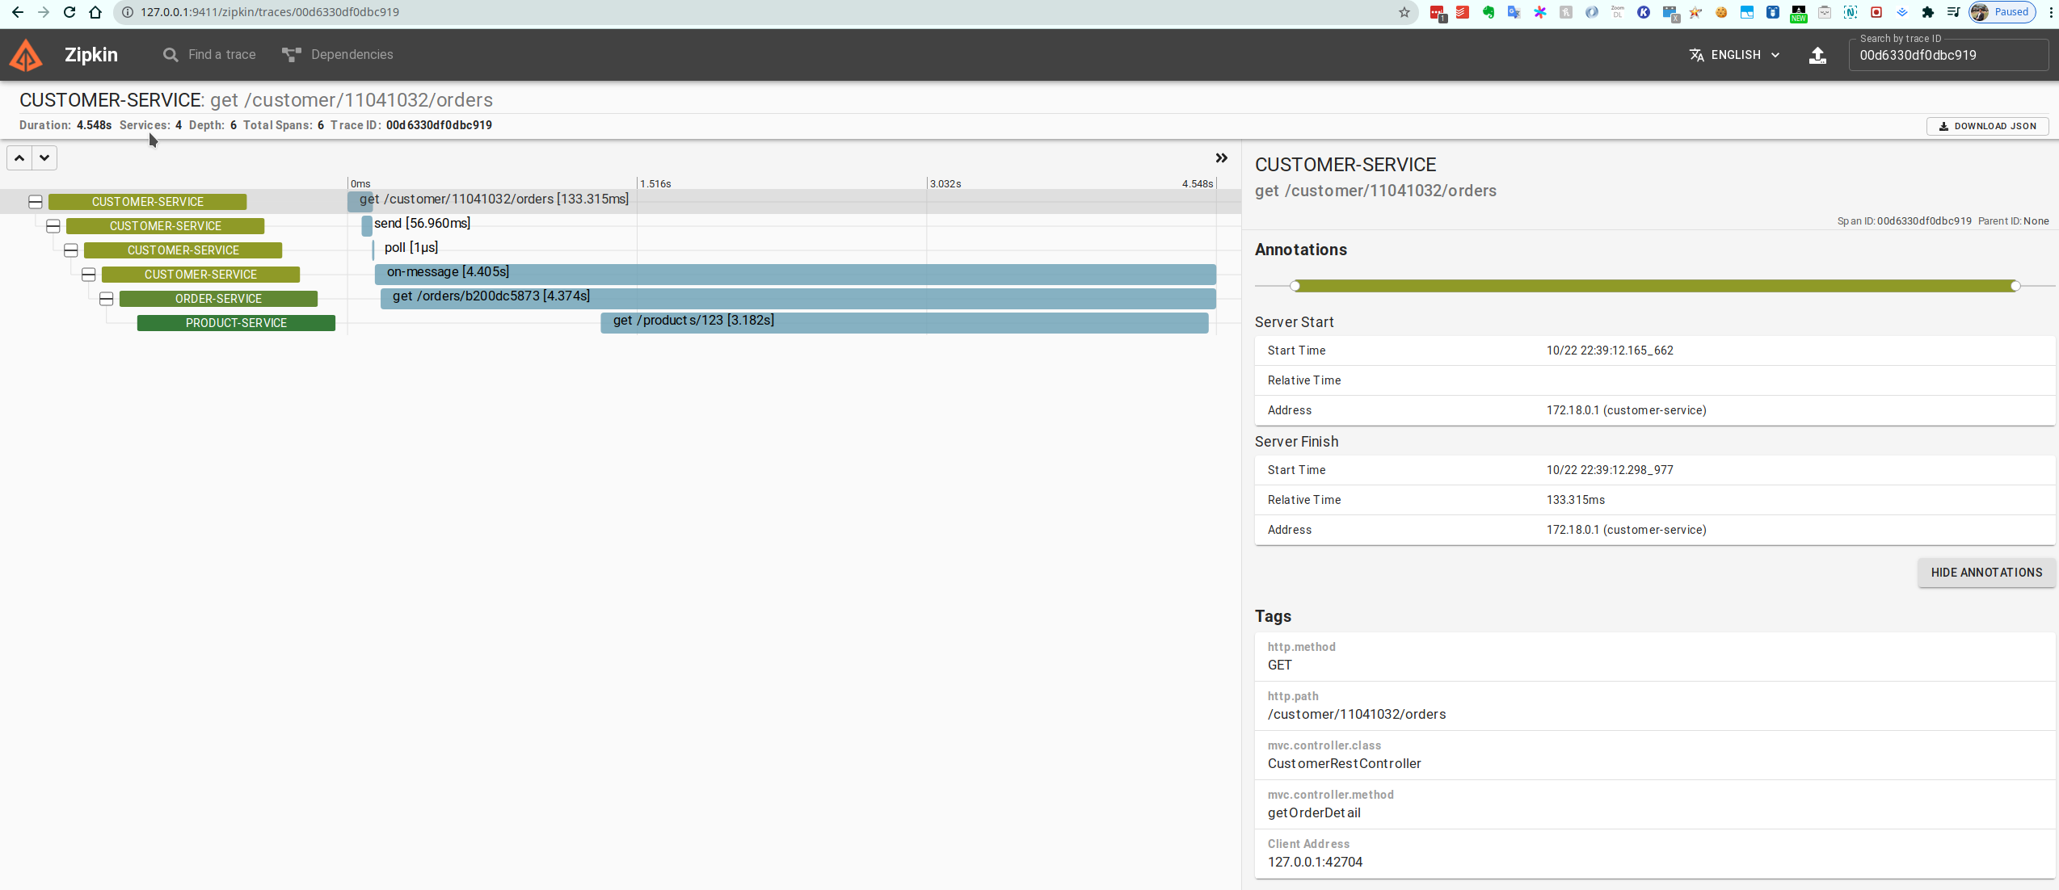This screenshot has width=2059, height=890.
Task: Select the PRODUCT-SERVICE span label
Action: (x=236, y=322)
